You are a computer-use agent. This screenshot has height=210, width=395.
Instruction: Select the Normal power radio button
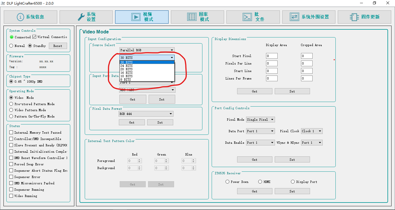pos(11,46)
